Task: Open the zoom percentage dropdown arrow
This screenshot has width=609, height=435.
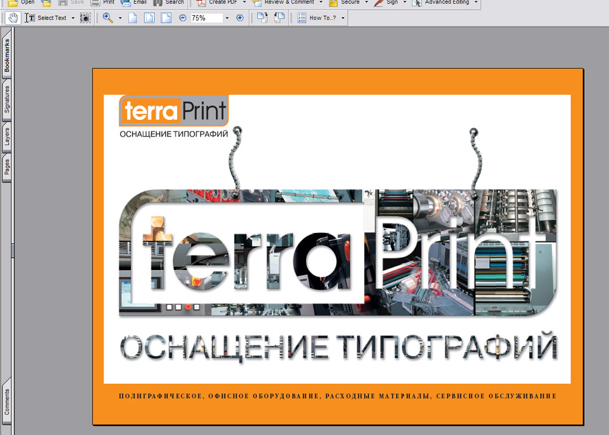Action: [227, 18]
